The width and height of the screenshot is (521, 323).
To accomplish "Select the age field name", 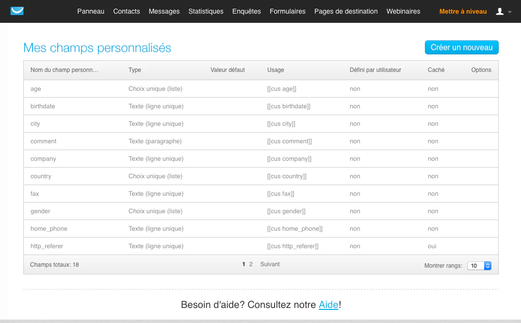I will [x=35, y=89].
